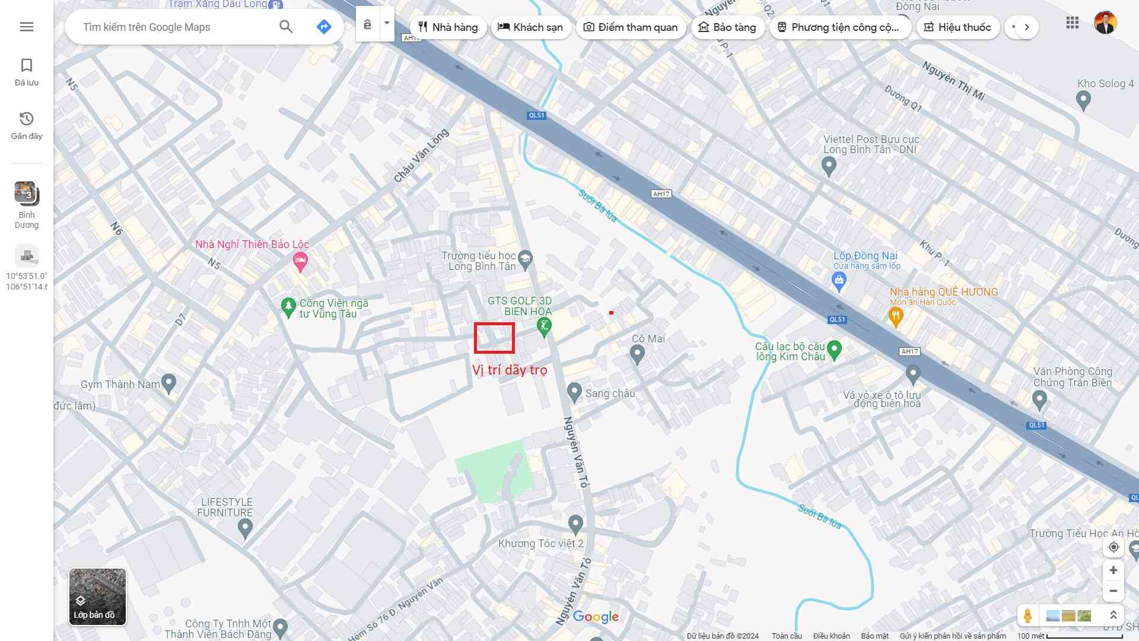Zoom out with the minus button
The width and height of the screenshot is (1139, 641).
click(x=1113, y=591)
